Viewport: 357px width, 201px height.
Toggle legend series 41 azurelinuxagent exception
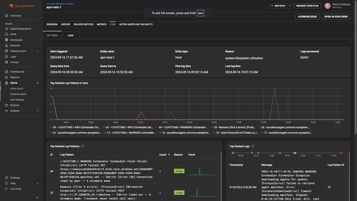pyautogui.click(x=75, y=132)
